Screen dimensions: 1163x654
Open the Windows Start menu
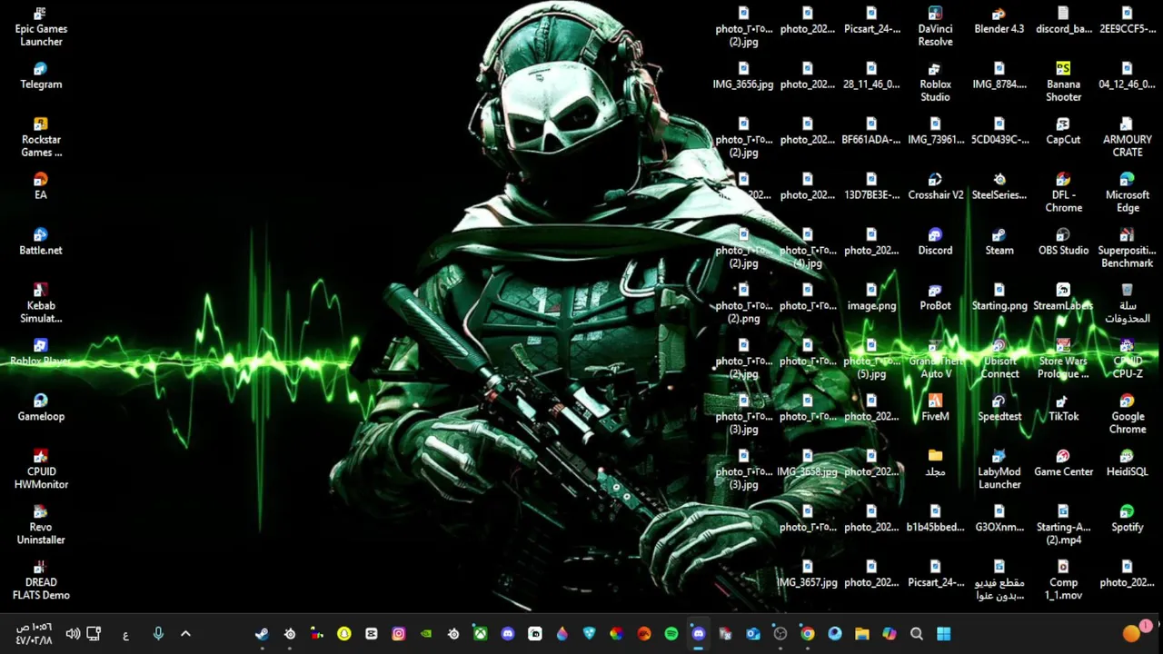tap(943, 634)
